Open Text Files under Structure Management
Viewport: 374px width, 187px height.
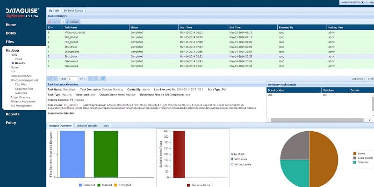21,85
